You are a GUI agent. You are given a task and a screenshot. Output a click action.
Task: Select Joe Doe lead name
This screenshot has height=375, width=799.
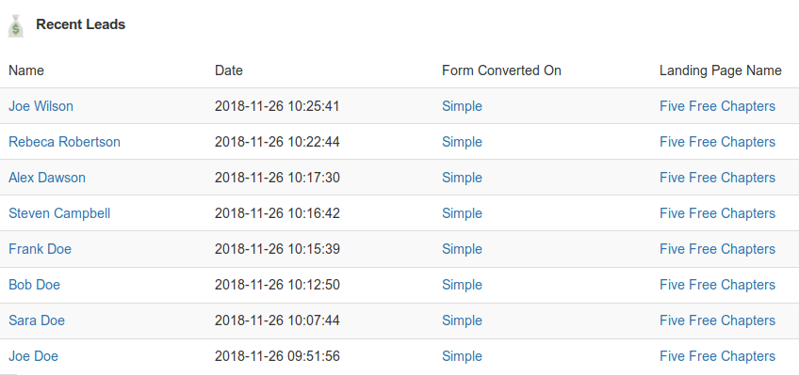coord(33,356)
